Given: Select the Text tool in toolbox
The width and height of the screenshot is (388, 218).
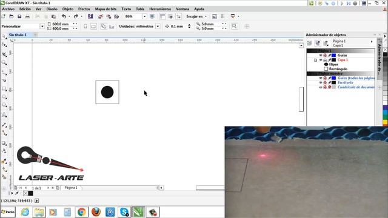Looking at the screenshot, I should coord(4,115).
